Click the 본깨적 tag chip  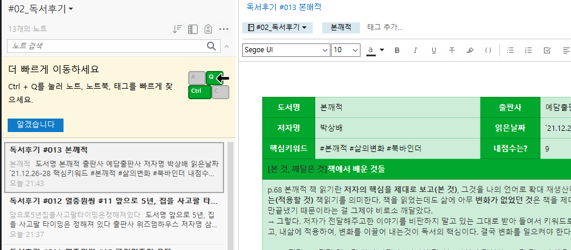tap(341, 28)
